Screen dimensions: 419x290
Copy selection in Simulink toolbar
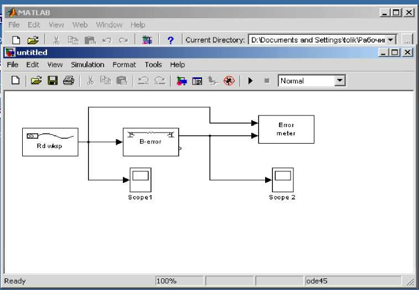106,80
